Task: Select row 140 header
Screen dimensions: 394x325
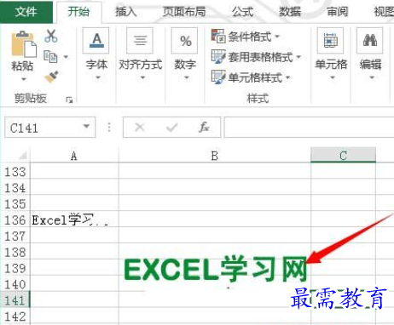Action: 15,284
